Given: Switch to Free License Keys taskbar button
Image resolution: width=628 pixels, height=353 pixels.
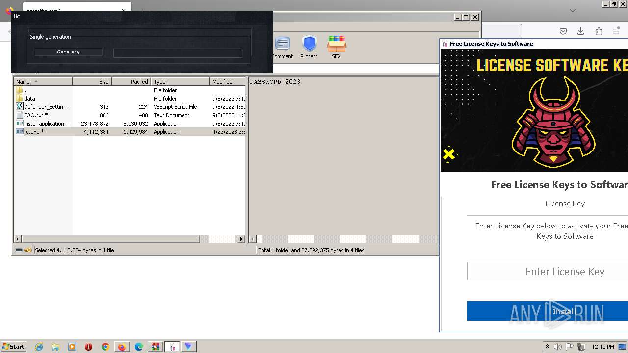Looking at the screenshot, I should click(172, 347).
